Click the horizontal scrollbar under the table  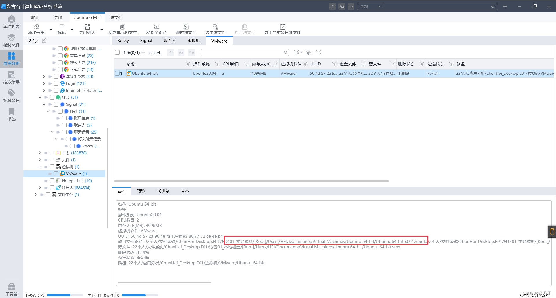click(x=251, y=181)
